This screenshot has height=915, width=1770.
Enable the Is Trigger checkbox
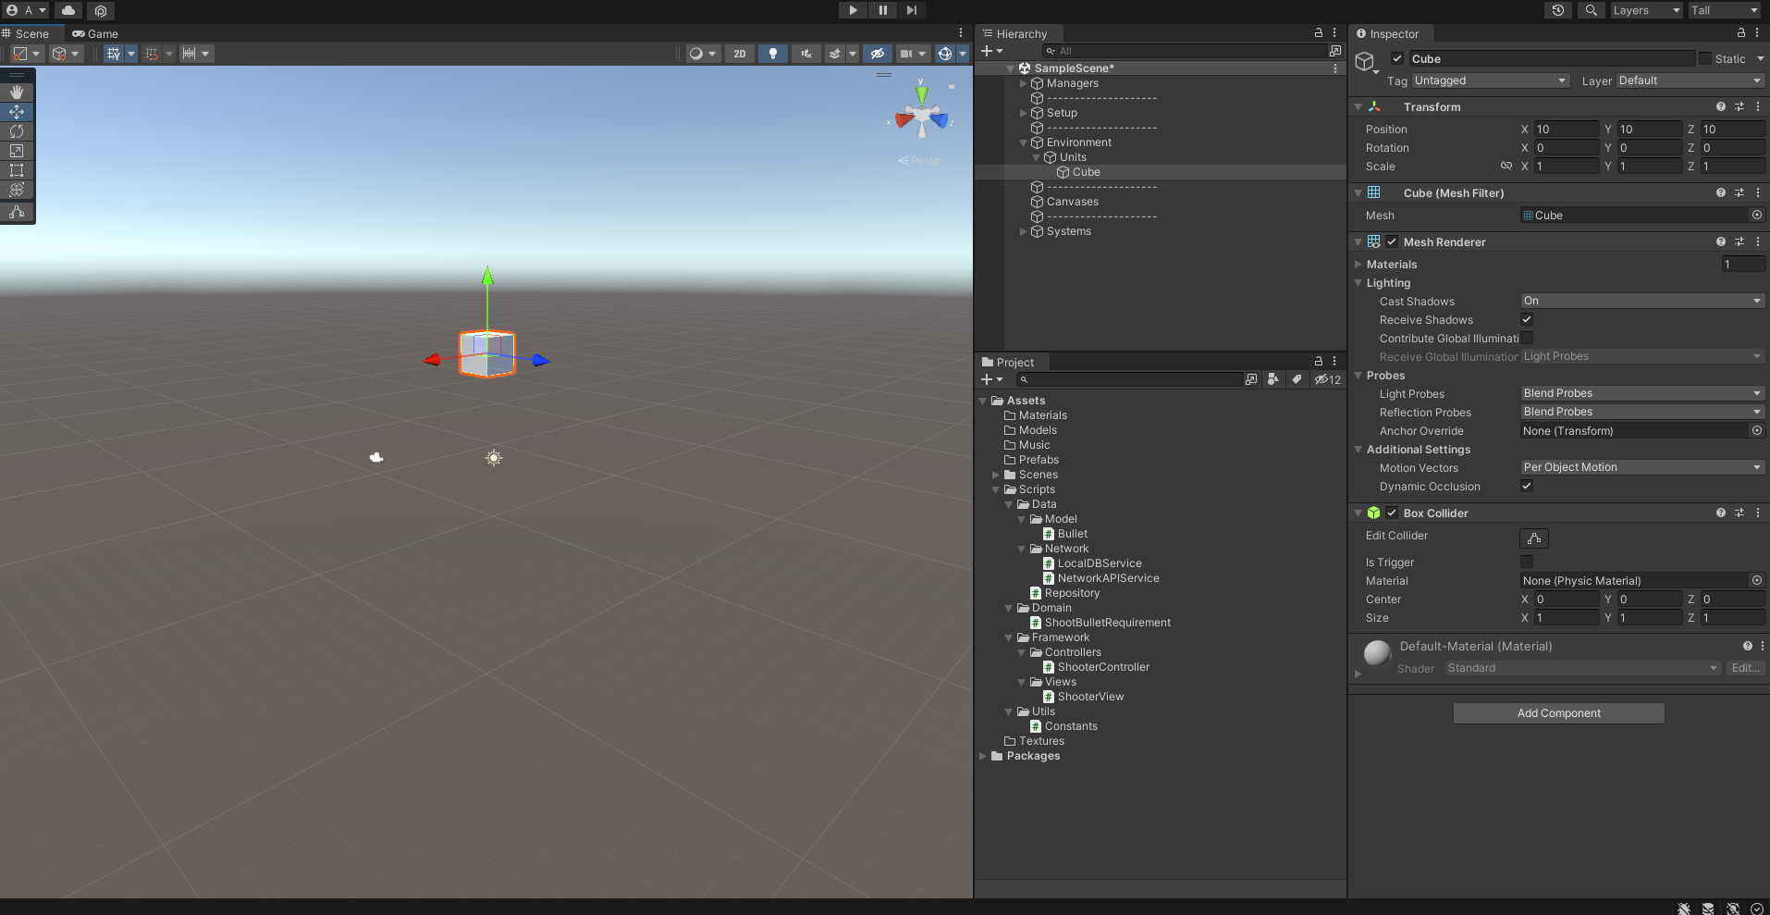[1527, 562]
